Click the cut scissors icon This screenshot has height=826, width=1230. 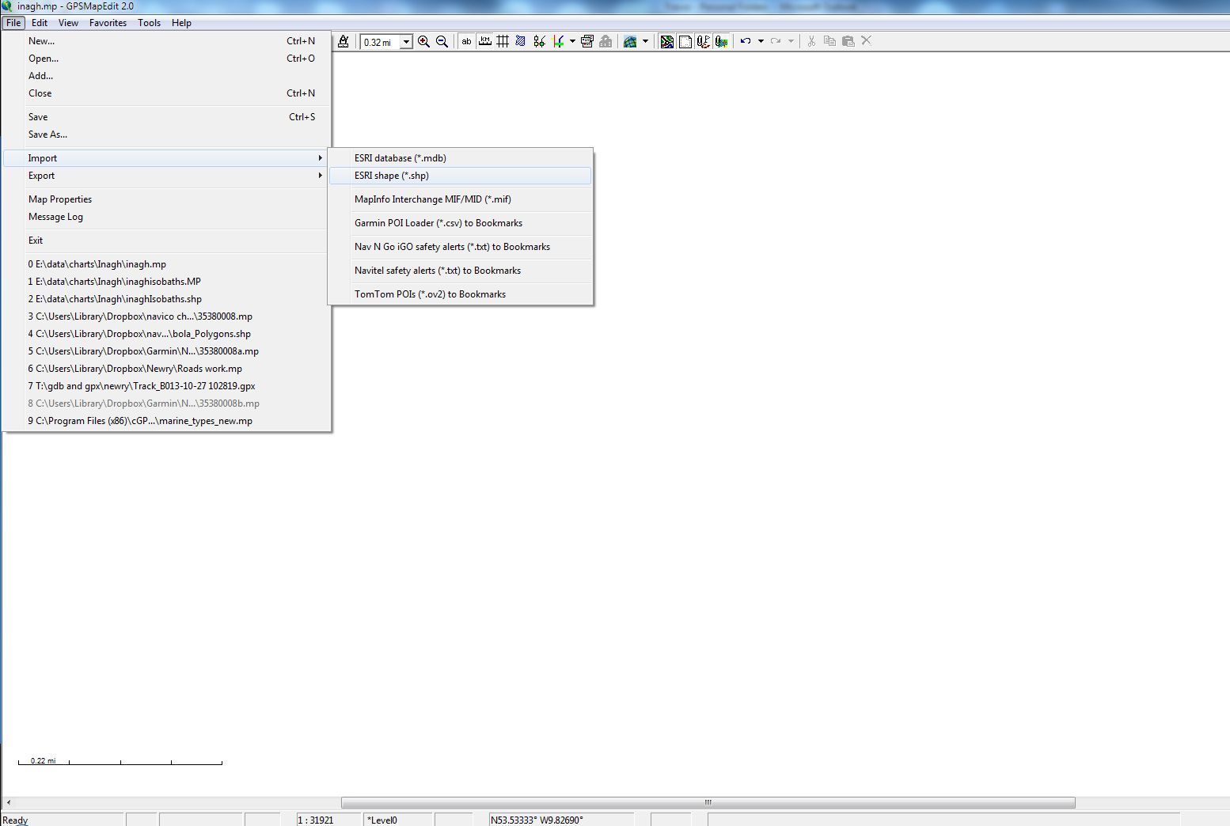pyautogui.click(x=811, y=41)
